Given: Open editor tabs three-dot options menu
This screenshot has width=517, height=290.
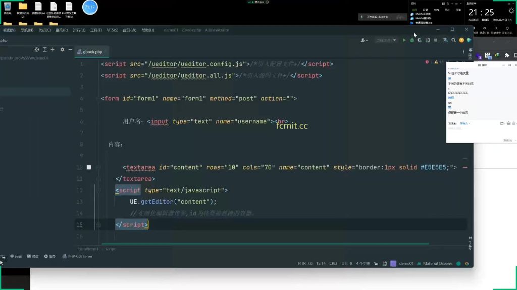Looking at the screenshot, I should [x=463, y=52].
